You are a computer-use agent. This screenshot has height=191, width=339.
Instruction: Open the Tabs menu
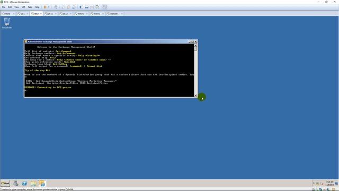pyautogui.click(x=30, y=7)
